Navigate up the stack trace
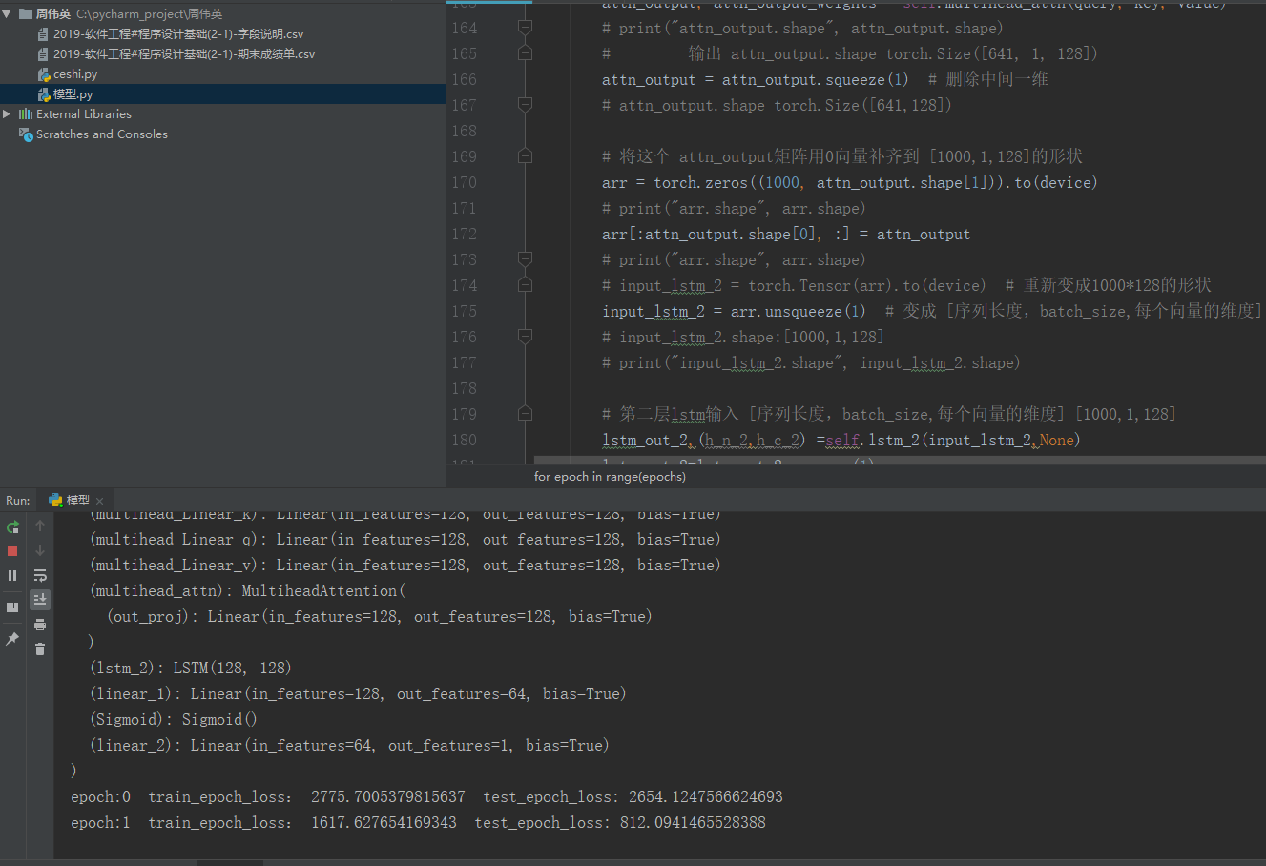 tap(39, 526)
